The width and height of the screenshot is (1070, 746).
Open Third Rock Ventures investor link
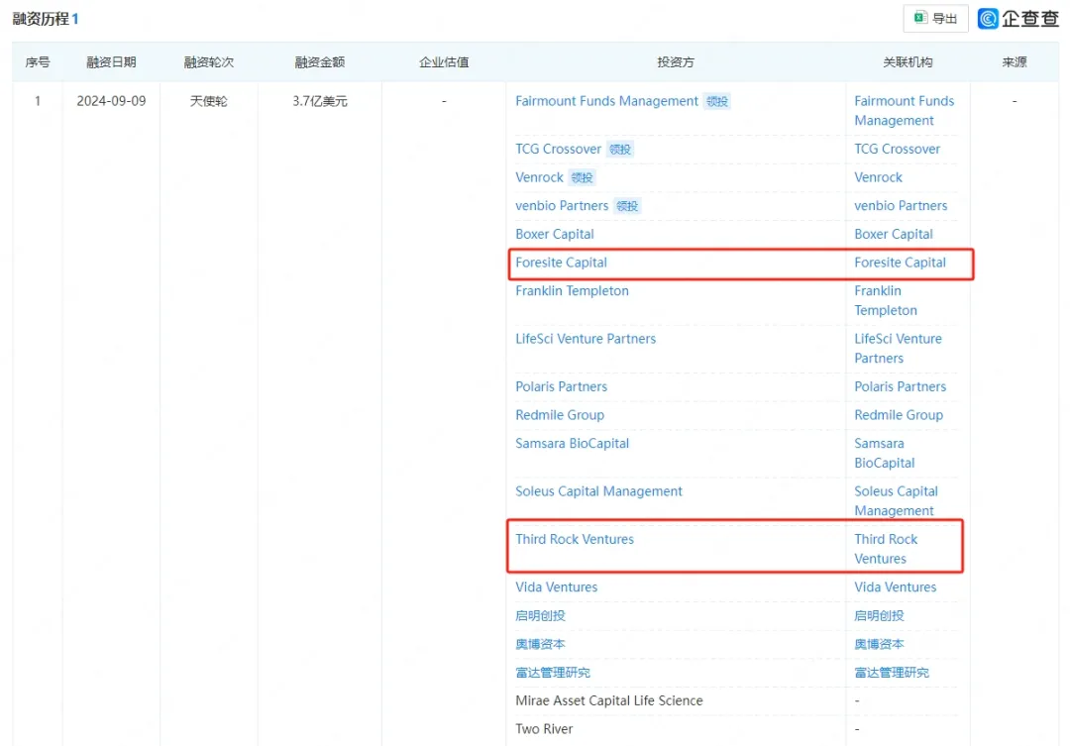pos(574,539)
